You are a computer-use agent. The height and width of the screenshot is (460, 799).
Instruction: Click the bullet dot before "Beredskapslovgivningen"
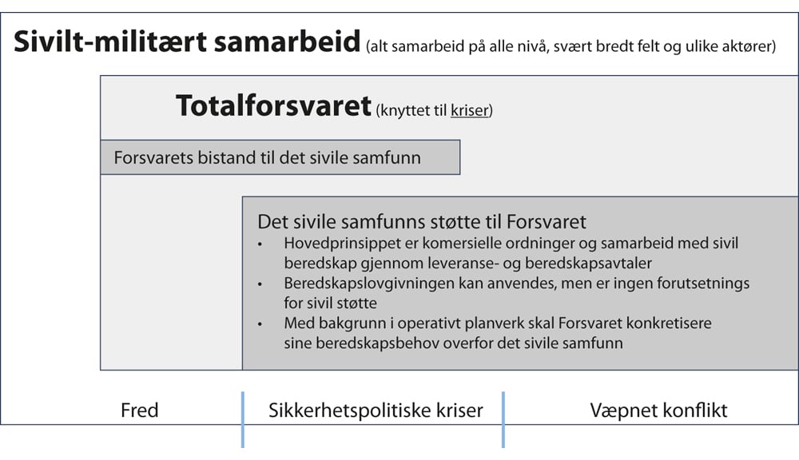260,284
